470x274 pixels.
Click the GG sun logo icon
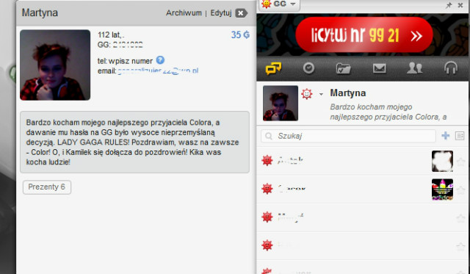point(266,4)
